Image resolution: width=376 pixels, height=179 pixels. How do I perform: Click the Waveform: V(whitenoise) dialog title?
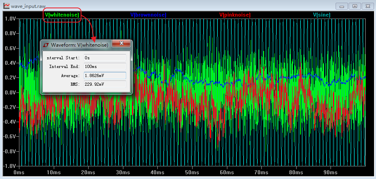(x=79, y=45)
